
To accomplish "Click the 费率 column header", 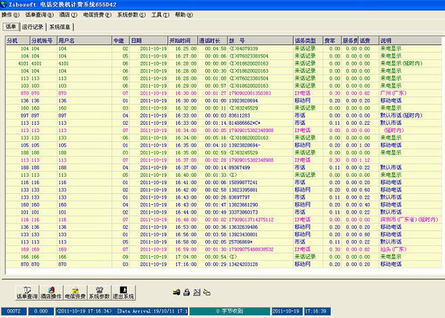I will pyautogui.click(x=332, y=40).
